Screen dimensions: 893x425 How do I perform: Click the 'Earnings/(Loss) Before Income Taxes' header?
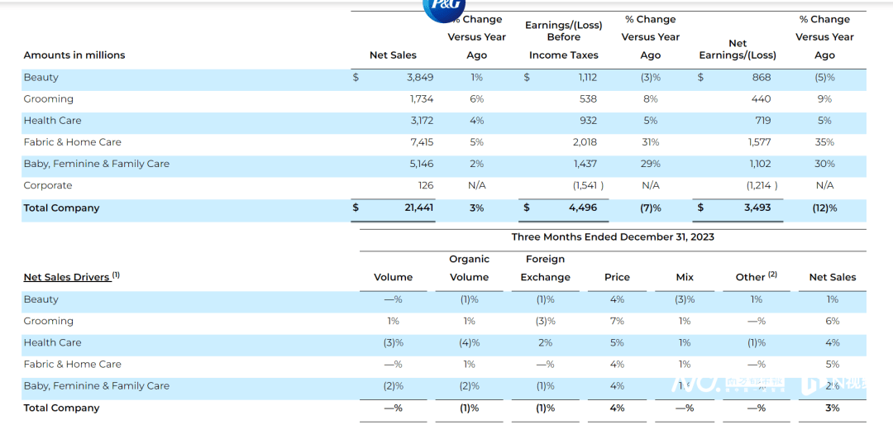564,40
